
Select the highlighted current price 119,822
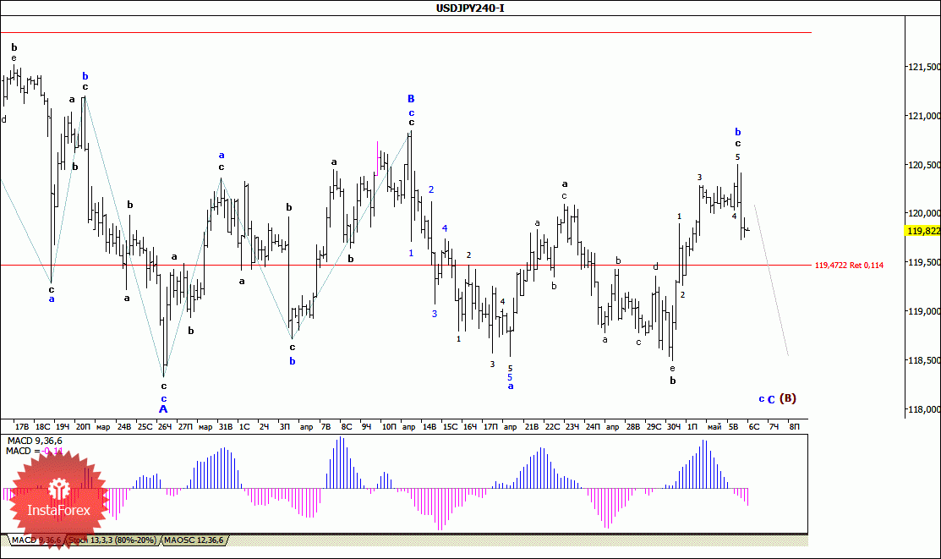[x=923, y=231]
